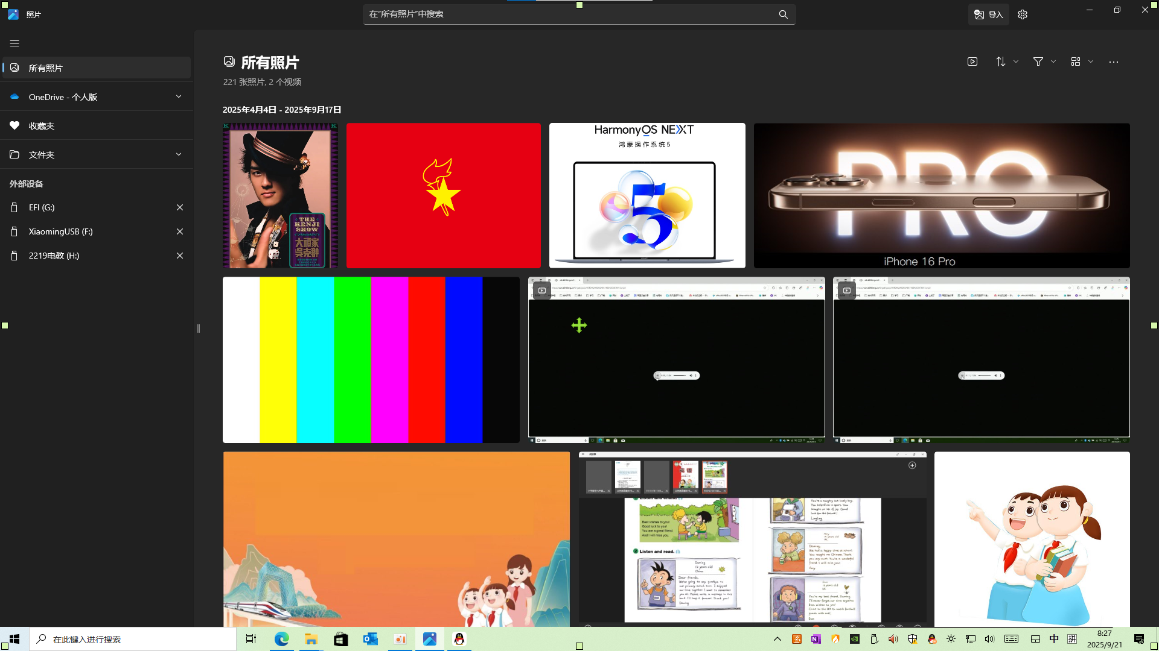This screenshot has width=1159, height=651.
Task: Open the orange landscape banner thumbnail
Action: [x=396, y=539]
